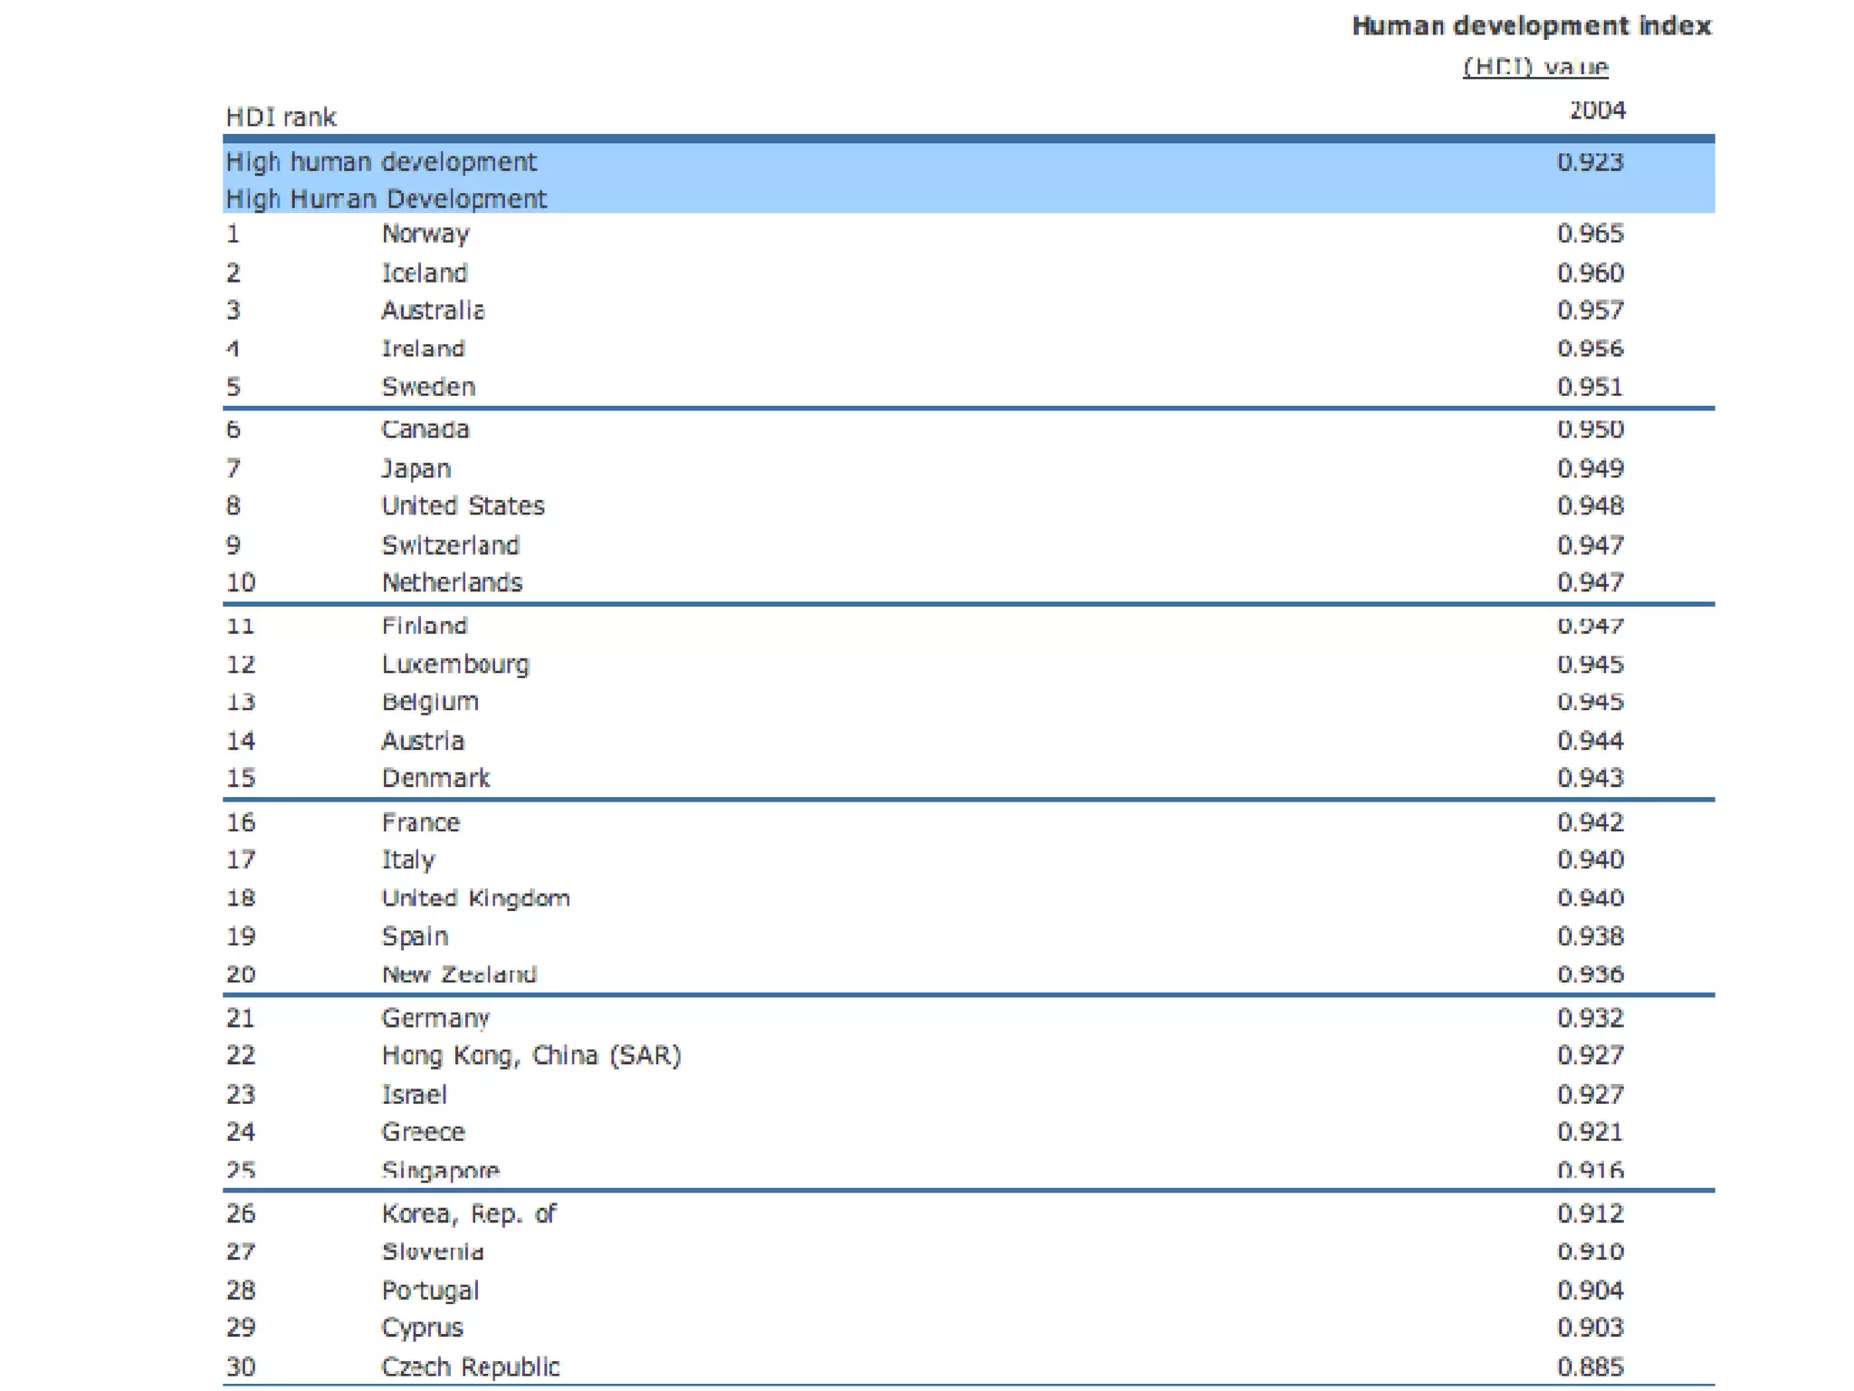Click rank number 30
Image resolution: width=1854 pixels, height=1391 pixels.
[x=241, y=1367]
